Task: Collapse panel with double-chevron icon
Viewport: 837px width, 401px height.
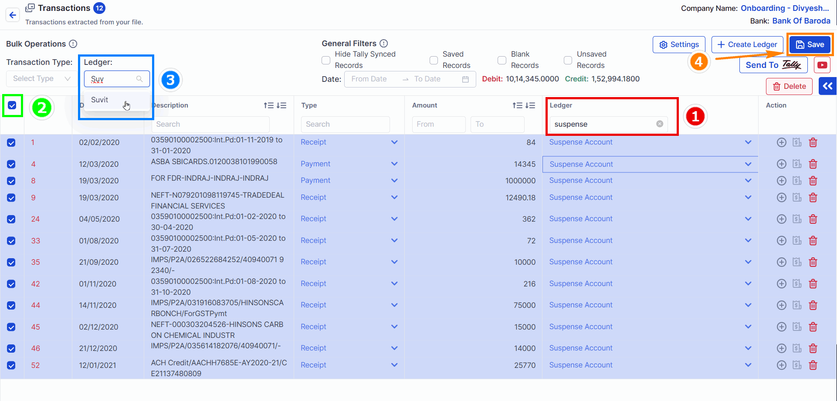Action: (828, 86)
